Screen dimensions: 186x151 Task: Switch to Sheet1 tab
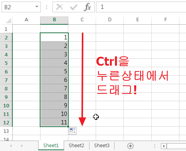pyautogui.click(x=51, y=146)
